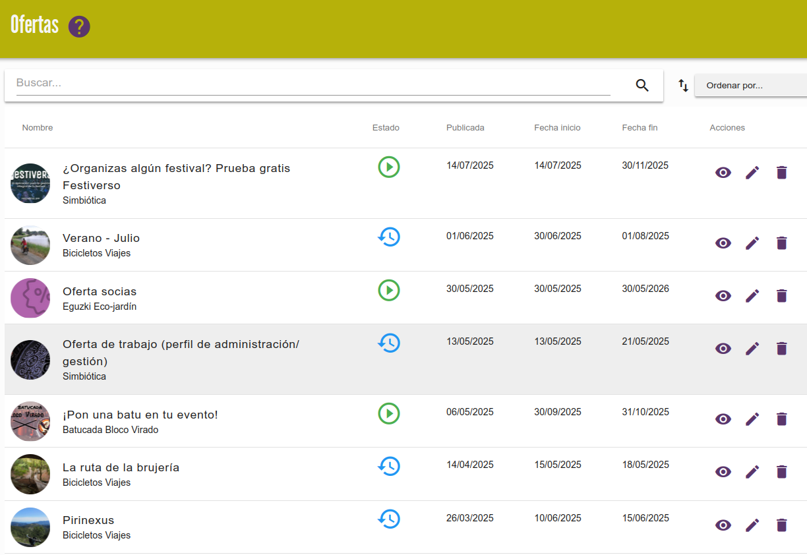Delete the Festiverso festival offer
The width and height of the screenshot is (807, 555).
[x=781, y=173]
